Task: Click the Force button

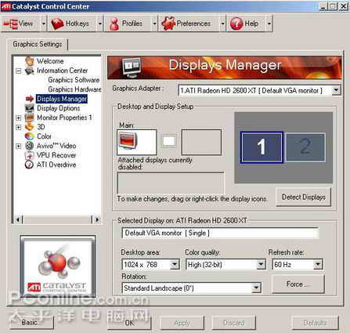Action: coord(298,284)
